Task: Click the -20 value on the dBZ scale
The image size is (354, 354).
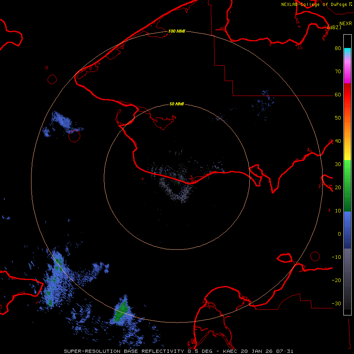Action: pyautogui.click(x=336, y=280)
